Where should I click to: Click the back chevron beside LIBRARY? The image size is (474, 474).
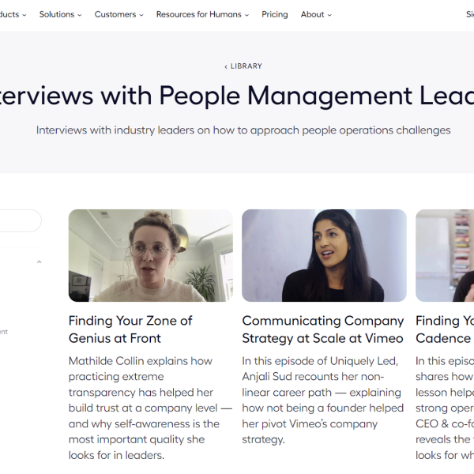(x=226, y=67)
